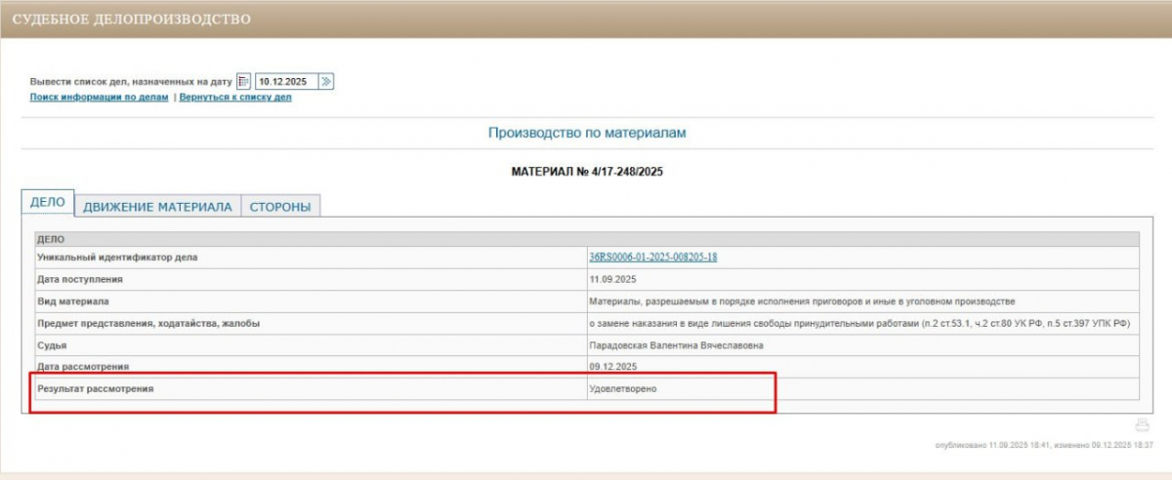Click the 'СУДЕБНОЕ ДЕЛОПРОИЗВОДСТВО' header title
The height and width of the screenshot is (480, 1172).
click(x=131, y=20)
